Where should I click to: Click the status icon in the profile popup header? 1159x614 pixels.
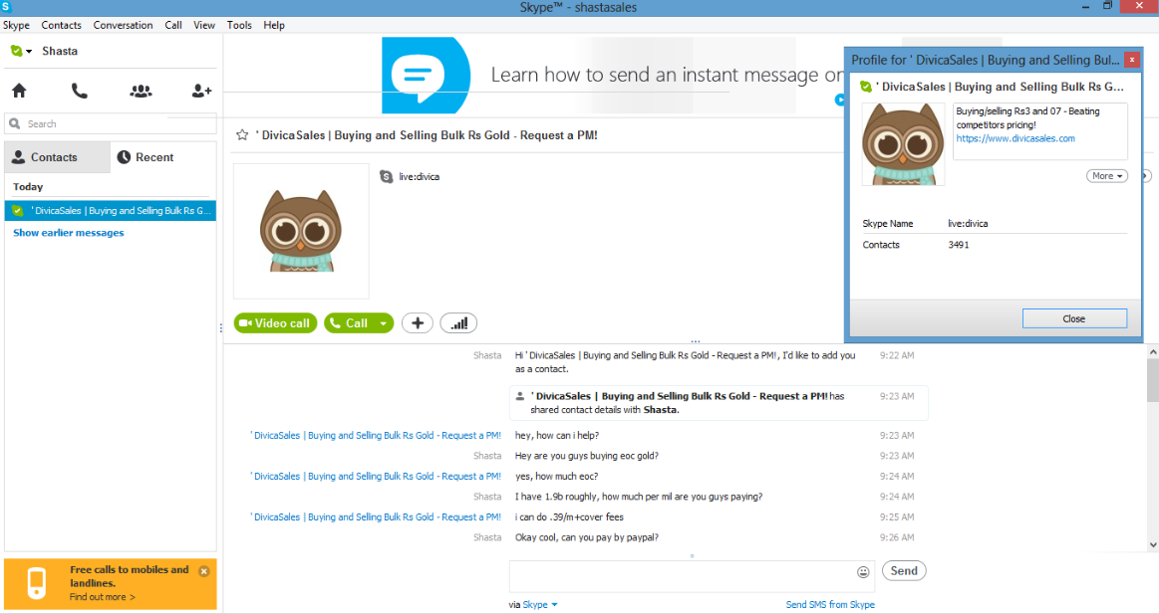click(x=866, y=88)
